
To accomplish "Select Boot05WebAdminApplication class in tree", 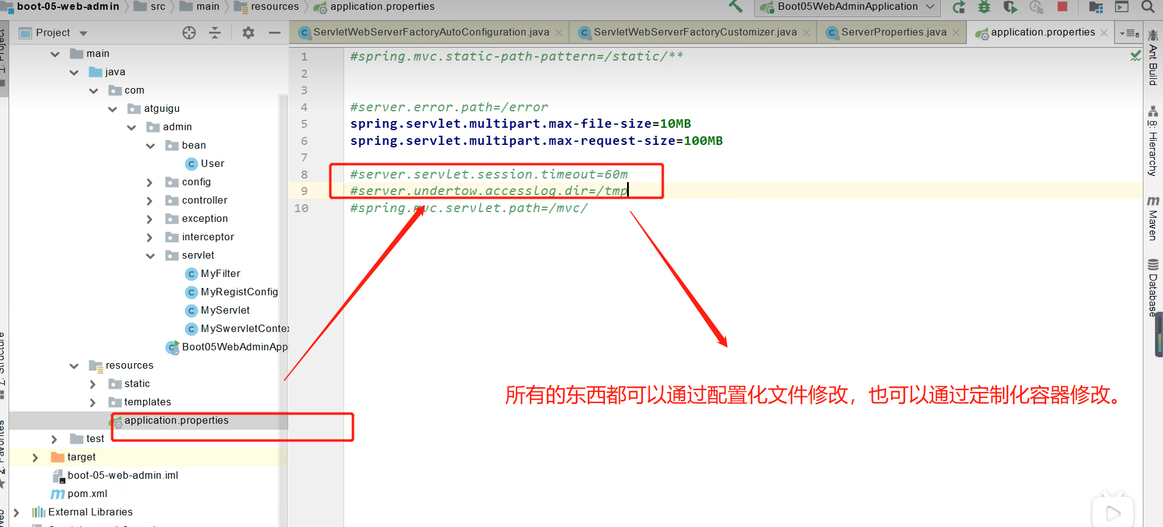I will coord(227,347).
